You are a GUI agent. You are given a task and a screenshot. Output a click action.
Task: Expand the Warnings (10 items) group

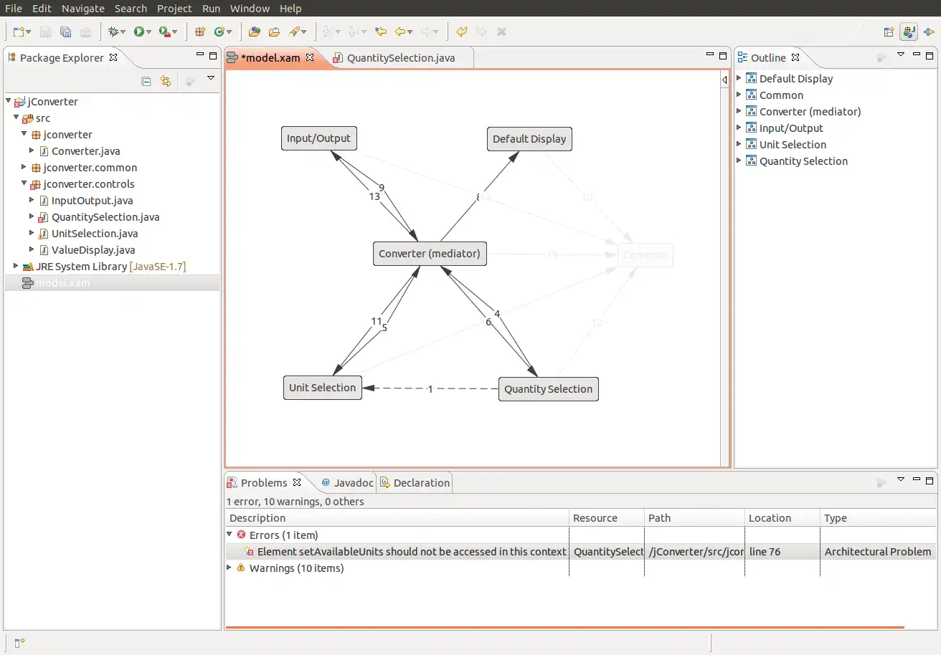tap(230, 568)
